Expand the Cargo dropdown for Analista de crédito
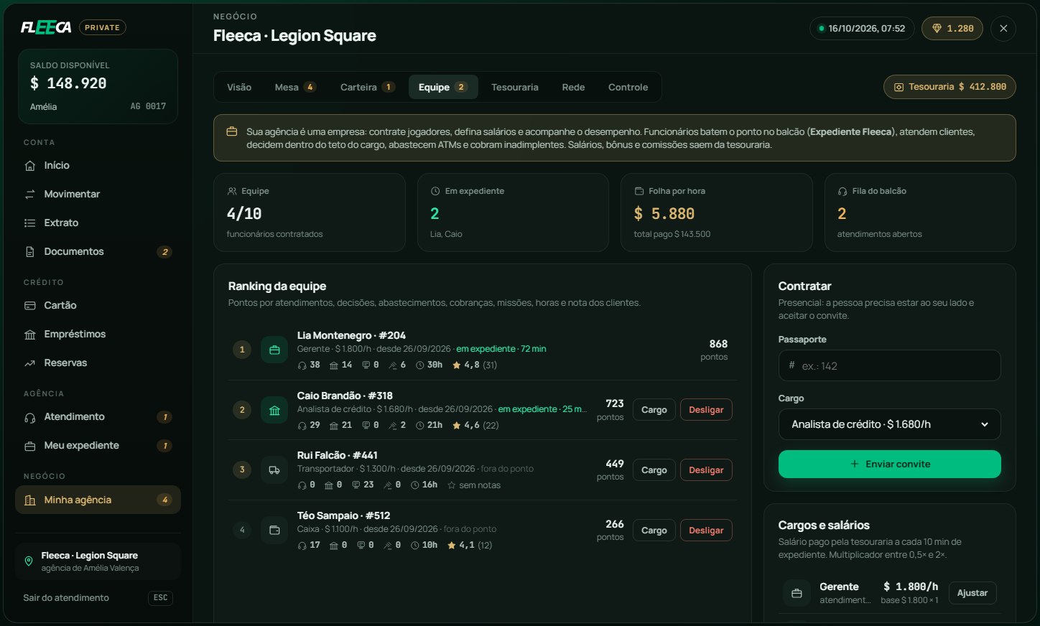Screen dimensions: 1040x626 pyautogui.click(x=889, y=424)
